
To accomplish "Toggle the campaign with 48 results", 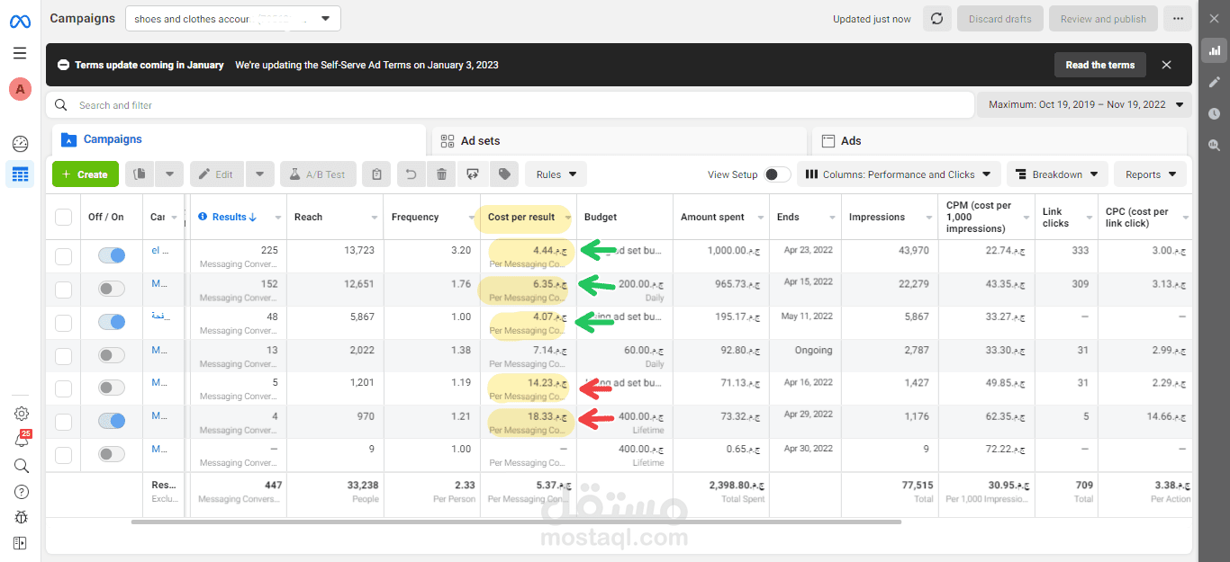I will click(x=112, y=322).
